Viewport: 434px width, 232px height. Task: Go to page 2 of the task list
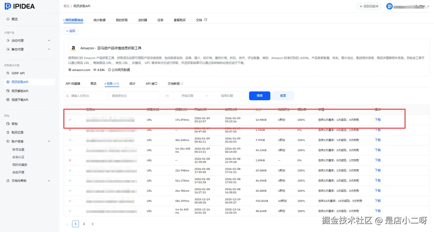[84, 224]
